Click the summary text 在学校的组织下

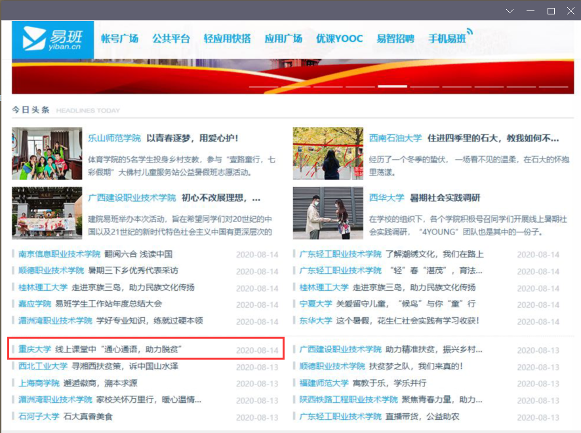468,225
